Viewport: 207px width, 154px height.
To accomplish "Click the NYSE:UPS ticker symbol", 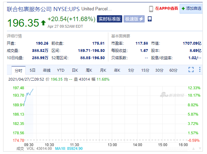I will click(66, 9).
